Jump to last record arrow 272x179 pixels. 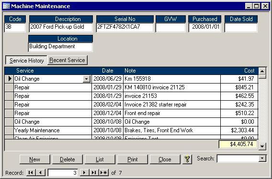coord(94,173)
